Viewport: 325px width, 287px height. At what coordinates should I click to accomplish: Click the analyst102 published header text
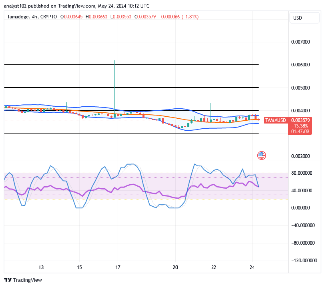[76, 6]
